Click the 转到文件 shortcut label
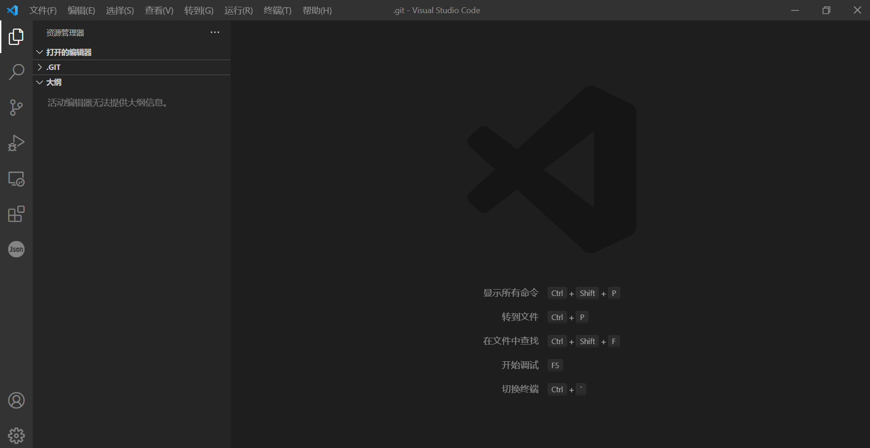Viewport: 870px width, 448px height. (x=520, y=317)
